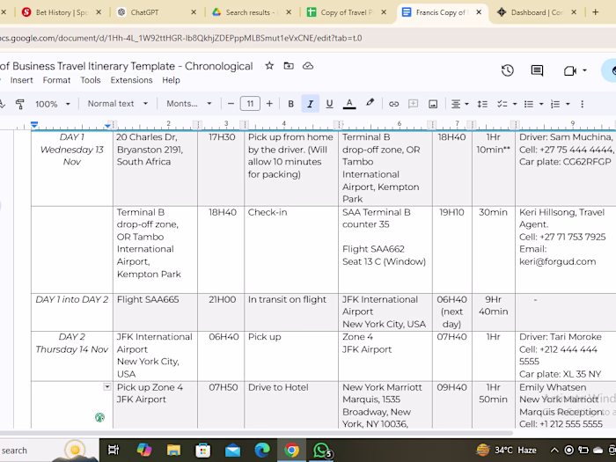Click the document title text
The image size is (616, 462).
(x=126, y=66)
